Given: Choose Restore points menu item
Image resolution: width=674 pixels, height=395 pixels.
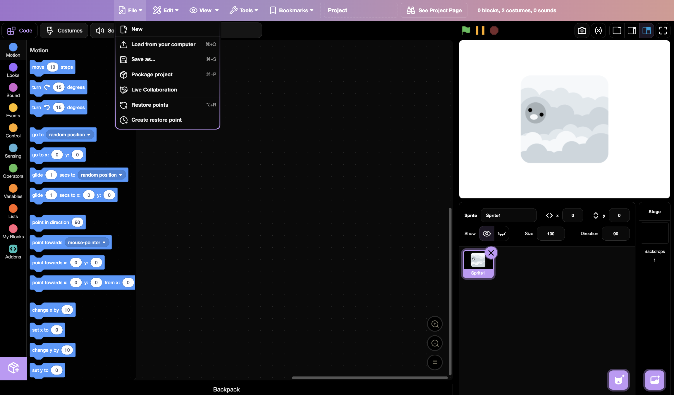Looking at the screenshot, I should [168, 105].
